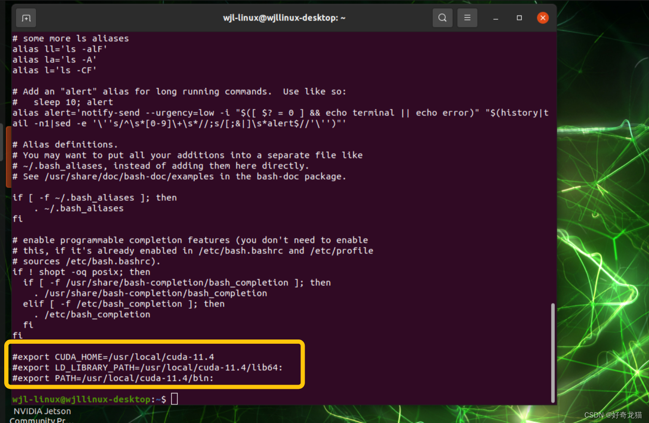Image resolution: width=649 pixels, height=423 pixels.
Task: Click the LD_LIBRARY_PATH export line
Action: click(148, 367)
